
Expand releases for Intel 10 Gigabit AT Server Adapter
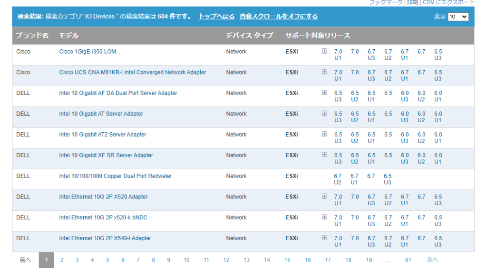[324, 113]
